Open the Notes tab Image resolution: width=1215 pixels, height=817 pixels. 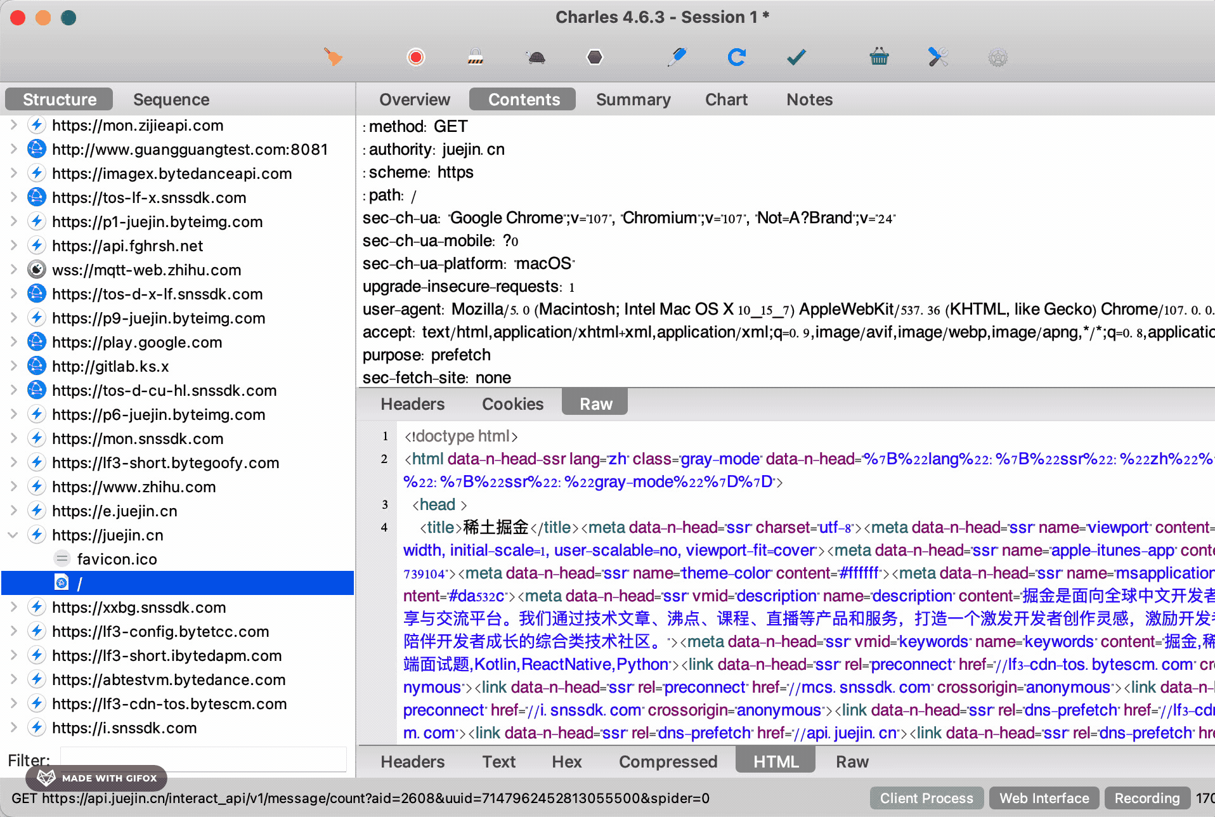point(809,99)
